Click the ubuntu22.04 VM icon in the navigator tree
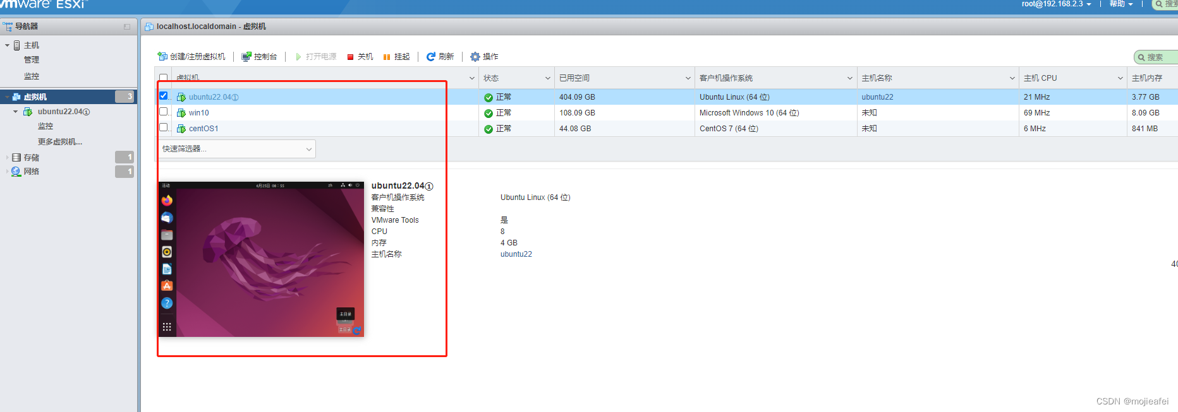Screen dimensions: 1178x412 pyautogui.click(x=28, y=112)
